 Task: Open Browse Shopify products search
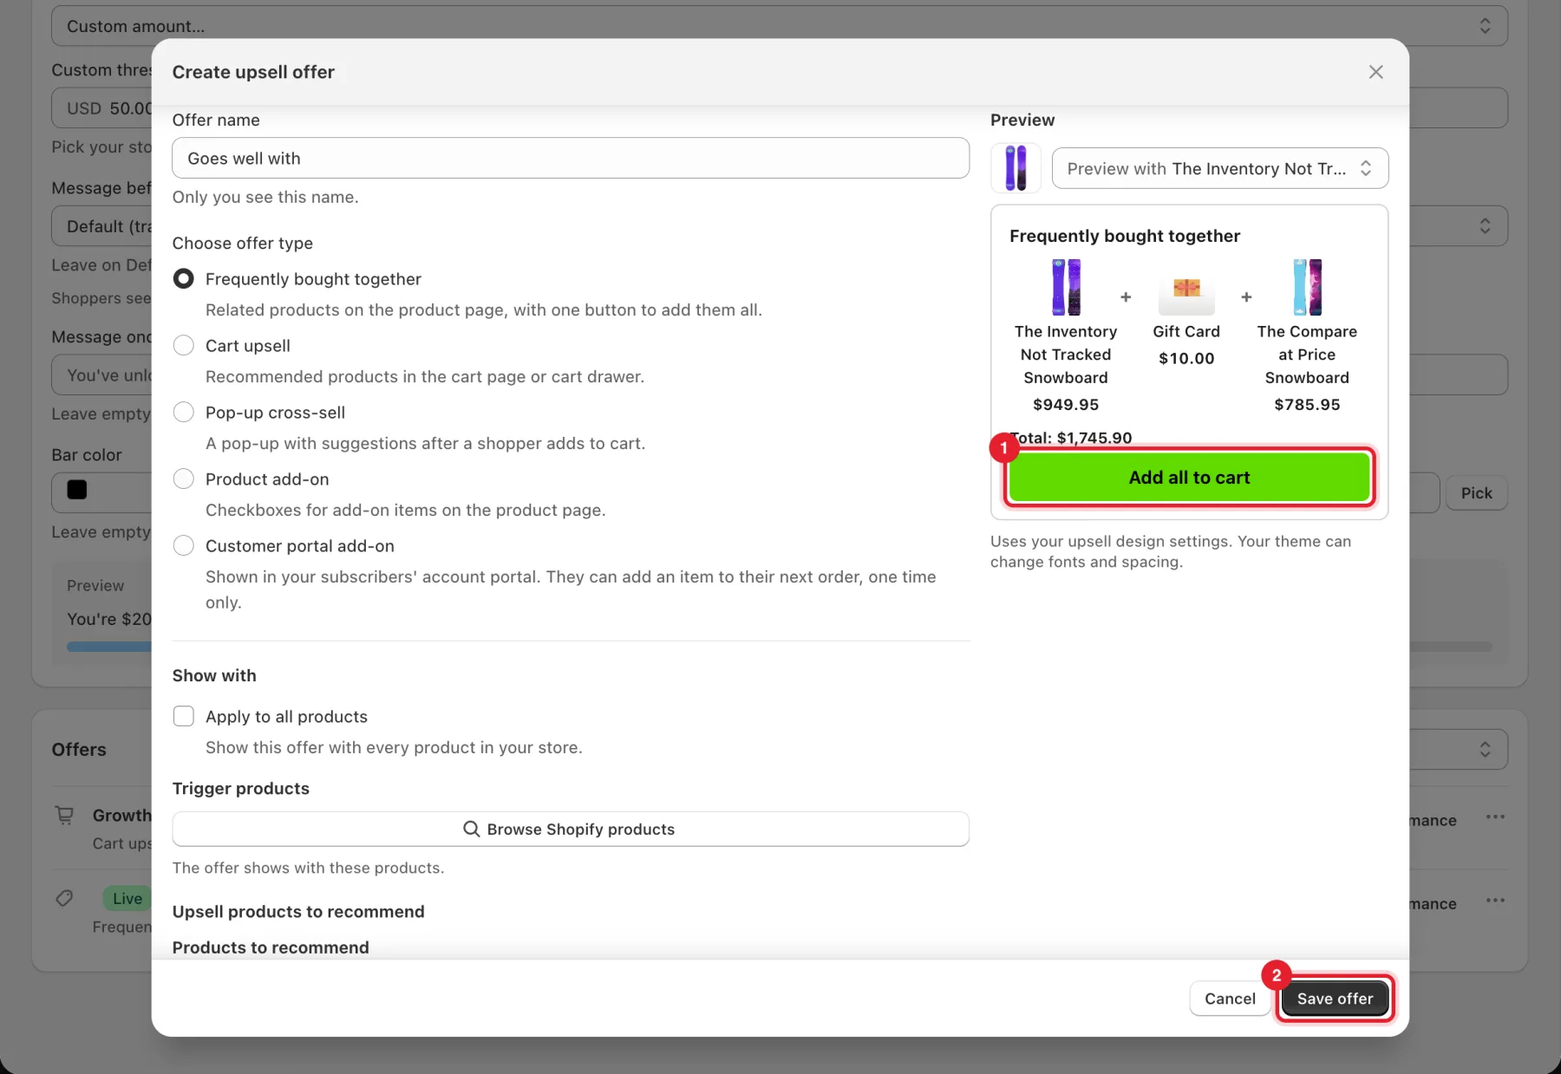[x=571, y=829]
